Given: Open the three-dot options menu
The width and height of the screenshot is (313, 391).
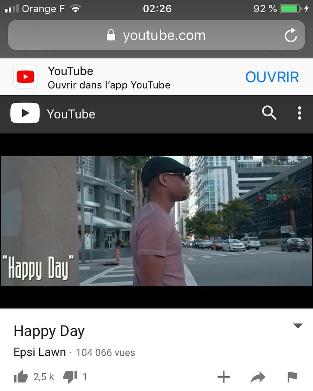Looking at the screenshot, I should pos(300,113).
